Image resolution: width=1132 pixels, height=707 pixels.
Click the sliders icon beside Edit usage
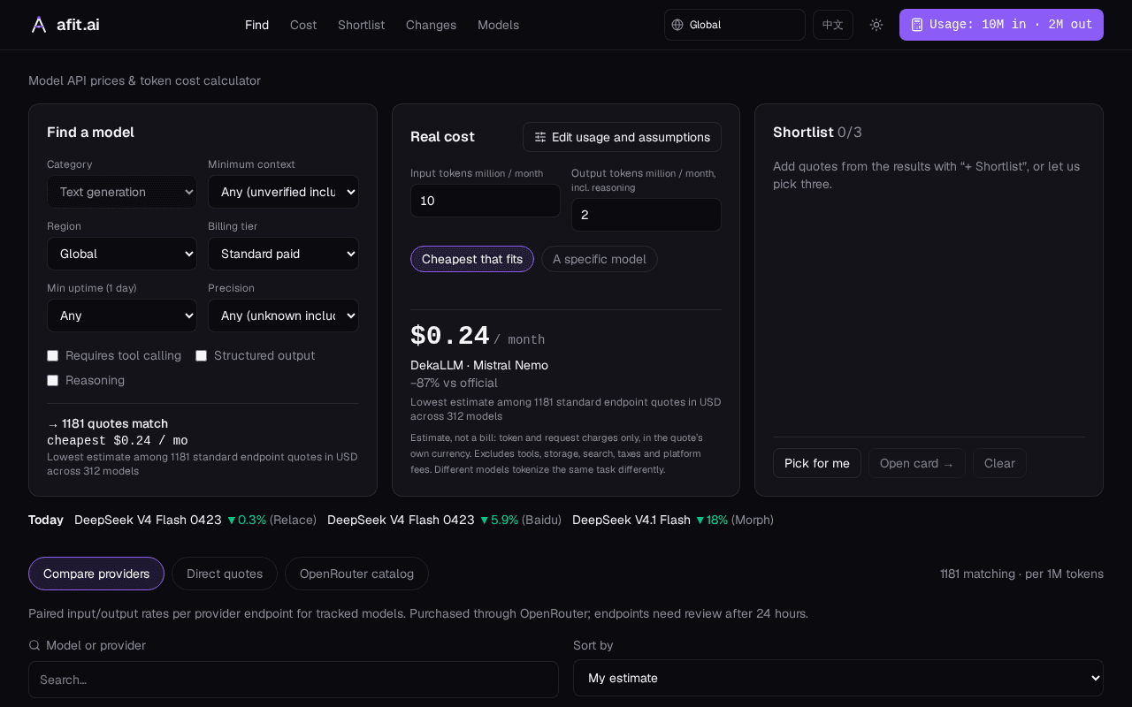540,137
